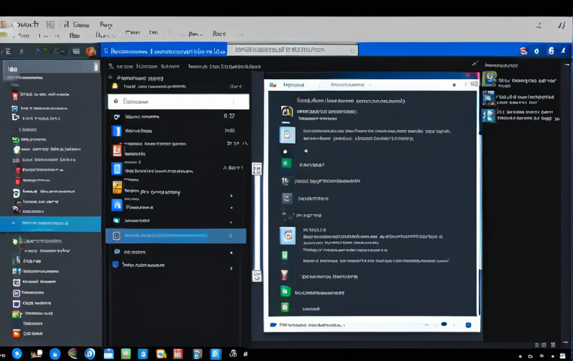
Task: Click the red cup-shaped icon in the dialog list
Action: 284,275
